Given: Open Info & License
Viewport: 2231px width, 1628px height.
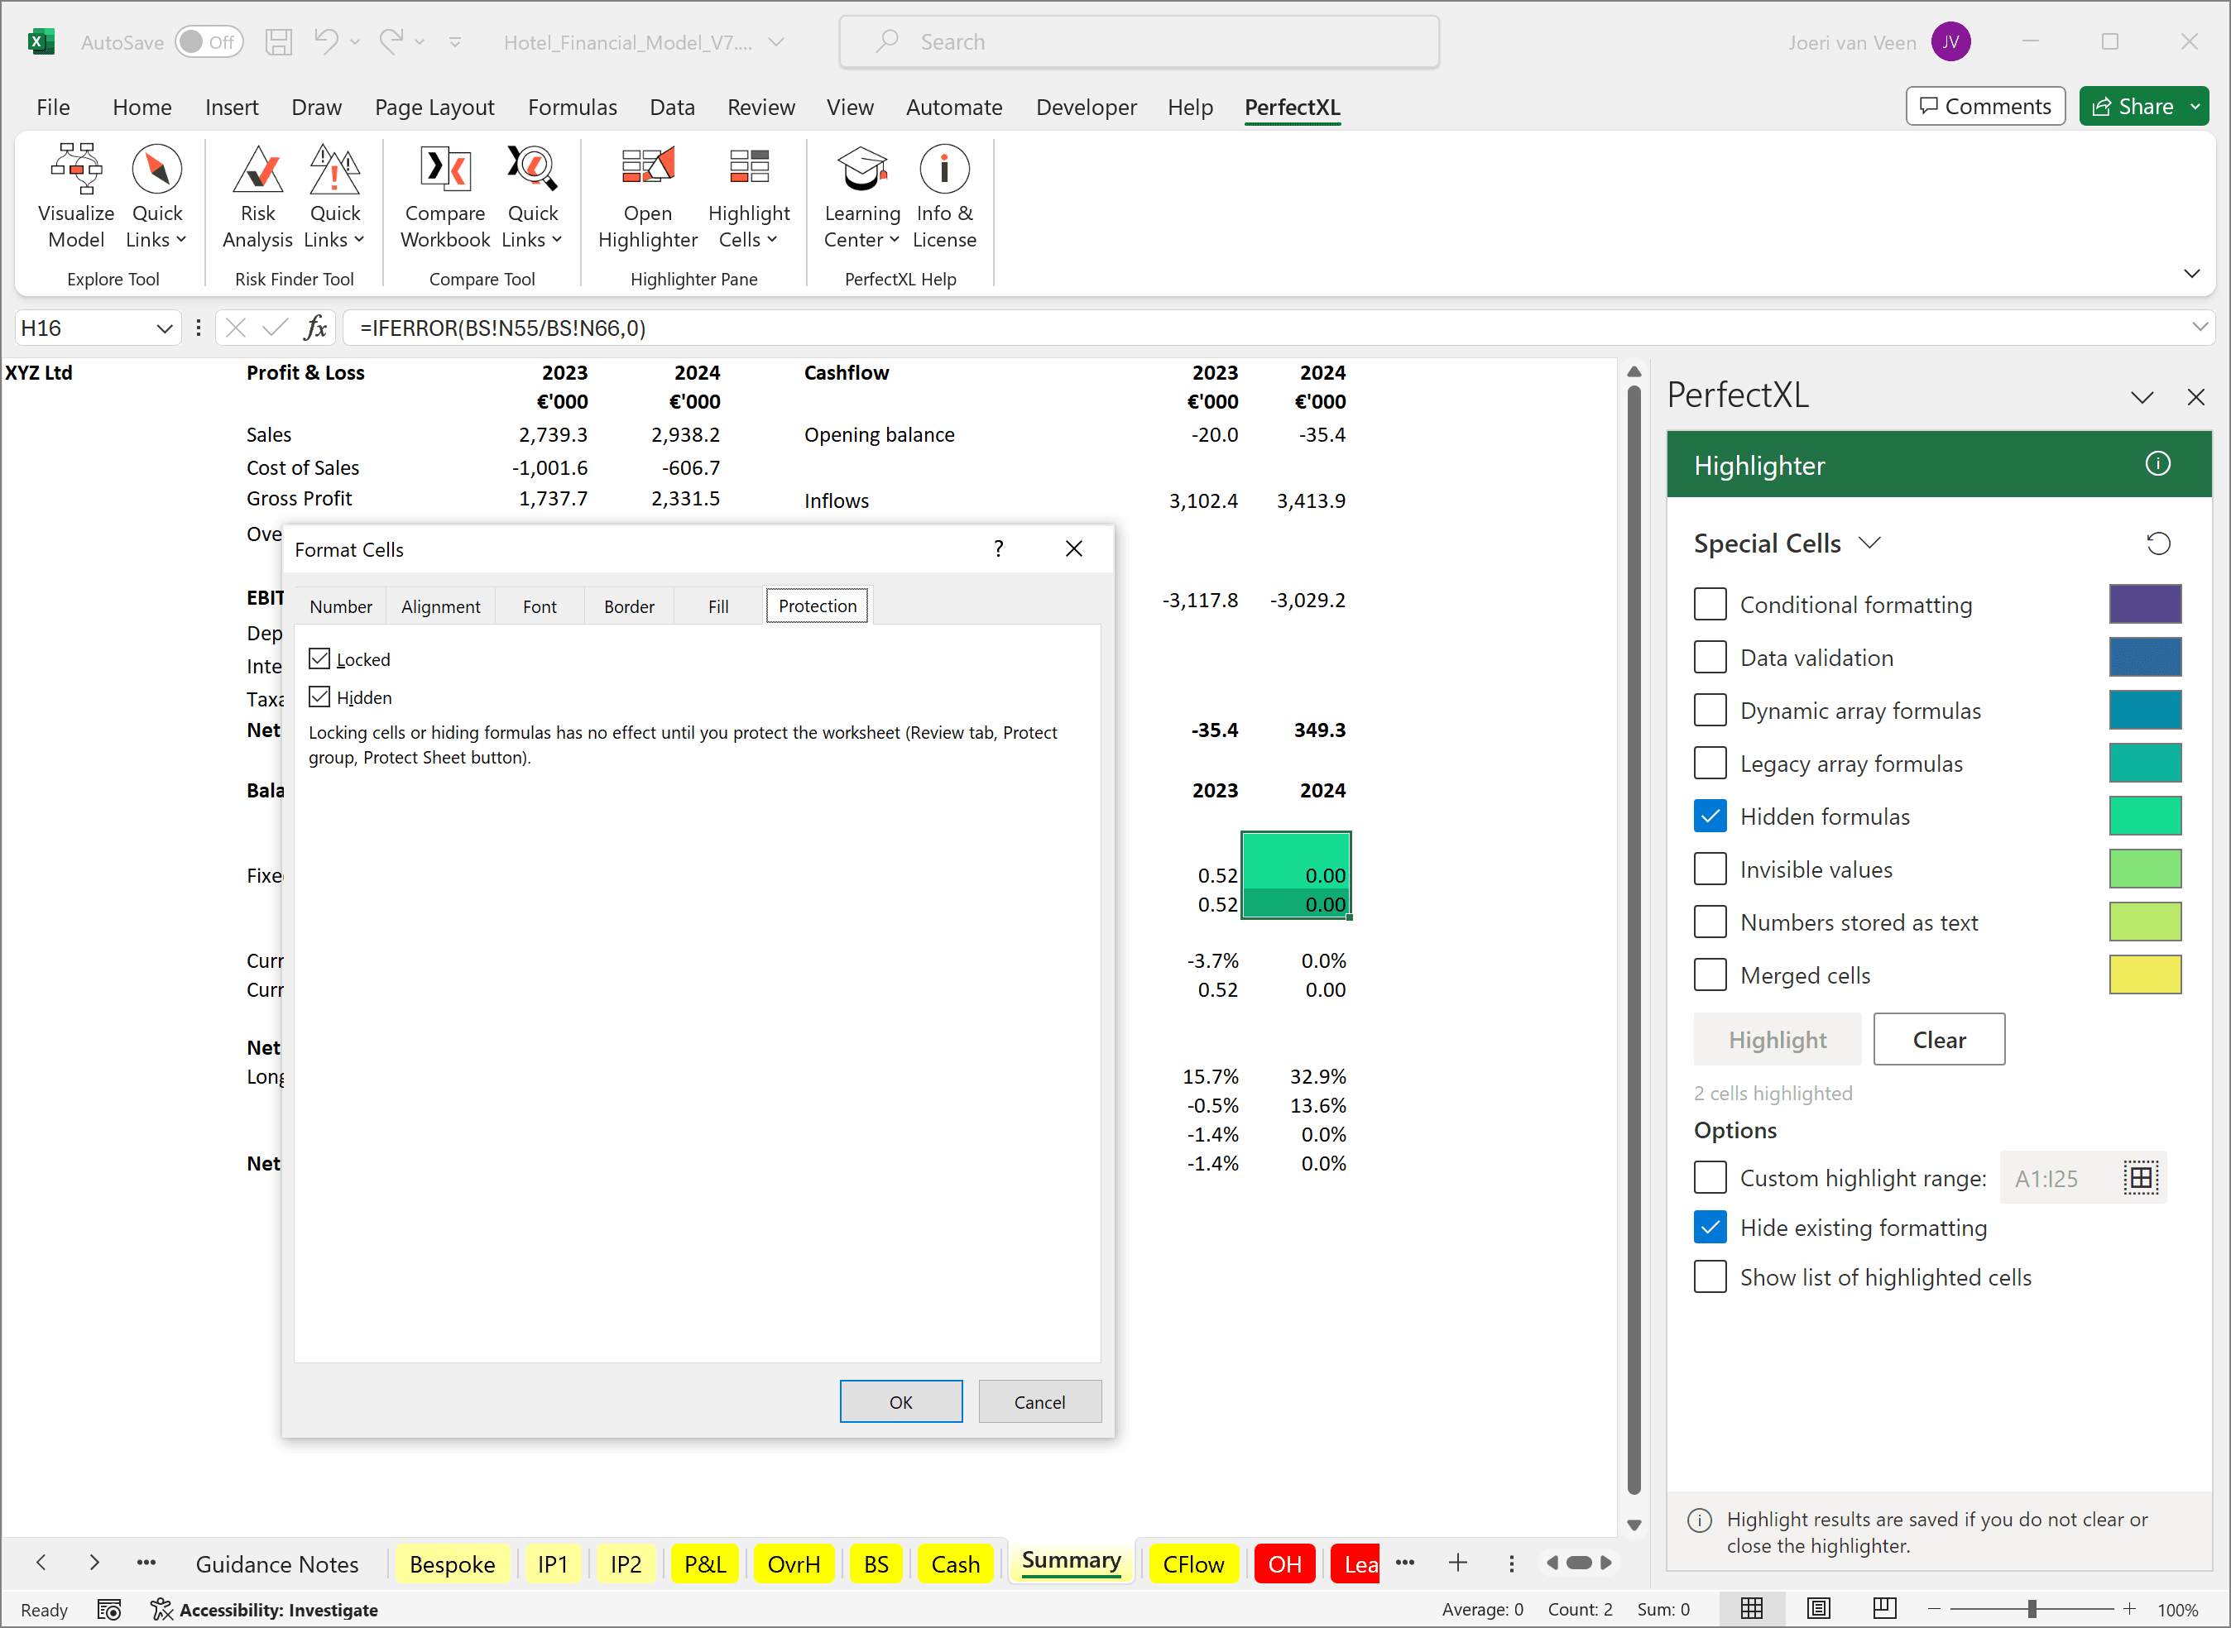Looking at the screenshot, I should [943, 195].
